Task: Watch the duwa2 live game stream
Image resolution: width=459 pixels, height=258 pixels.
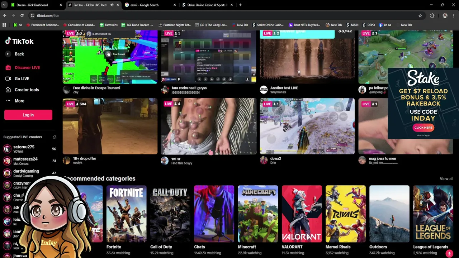Action: pyautogui.click(x=307, y=126)
